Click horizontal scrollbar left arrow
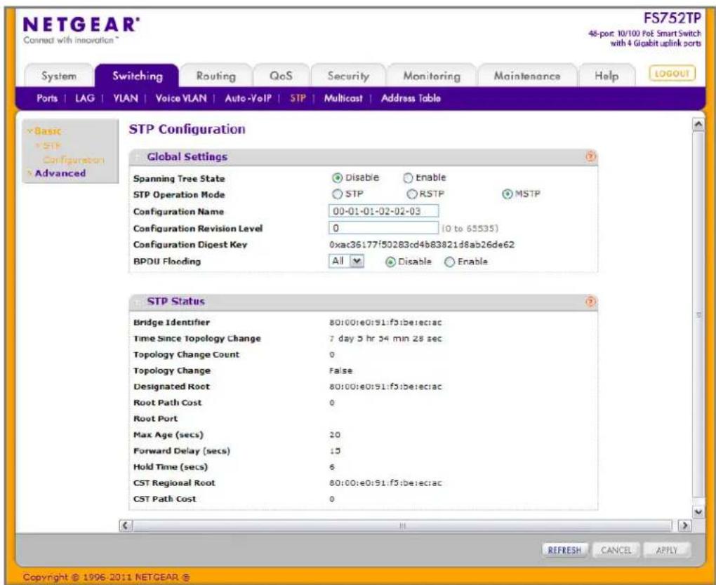This screenshot has width=716, height=585. pos(126,525)
